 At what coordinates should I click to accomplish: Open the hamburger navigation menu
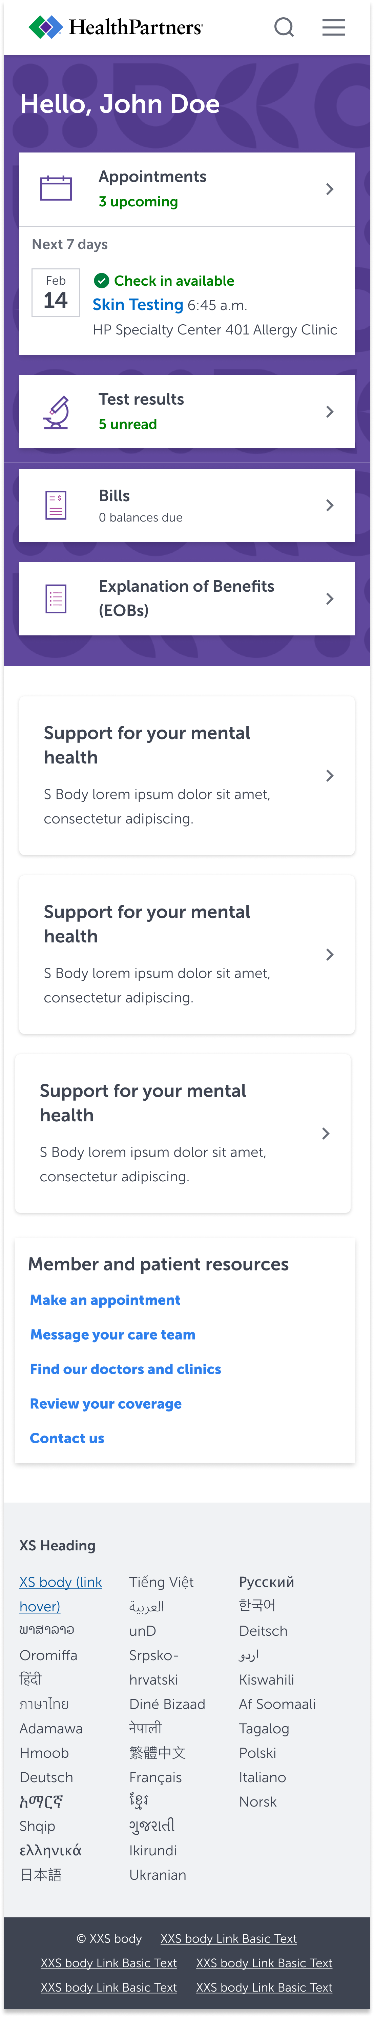[x=333, y=27]
